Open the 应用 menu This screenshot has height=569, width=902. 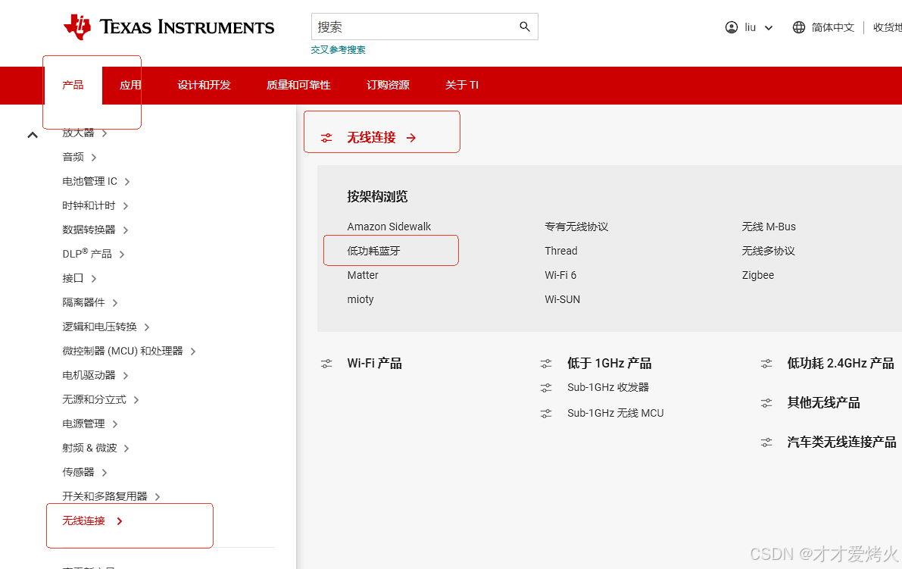pyautogui.click(x=130, y=85)
